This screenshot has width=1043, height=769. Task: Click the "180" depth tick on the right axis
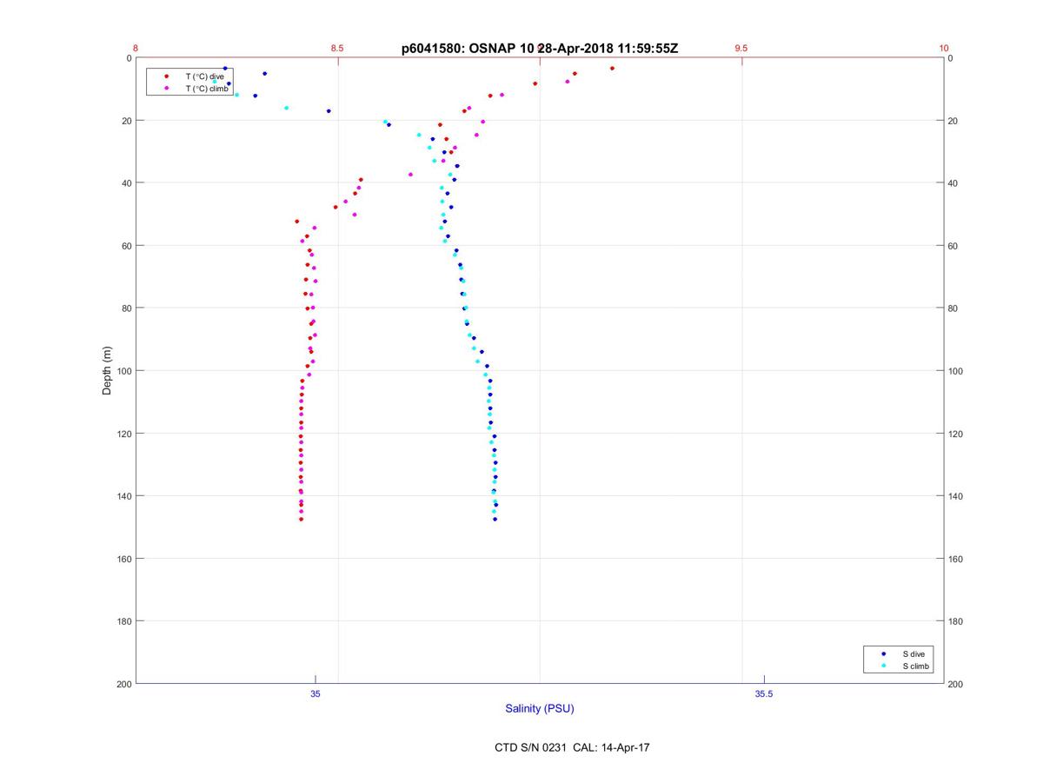(956, 621)
